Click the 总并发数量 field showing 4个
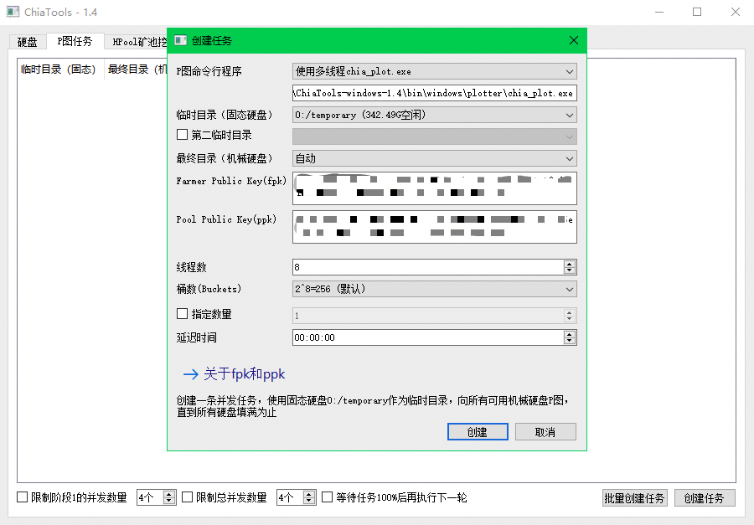The image size is (754, 525). coord(290,497)
